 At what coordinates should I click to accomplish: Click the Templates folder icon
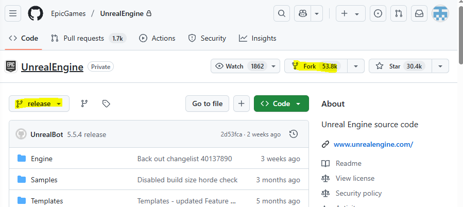point(22,201)
